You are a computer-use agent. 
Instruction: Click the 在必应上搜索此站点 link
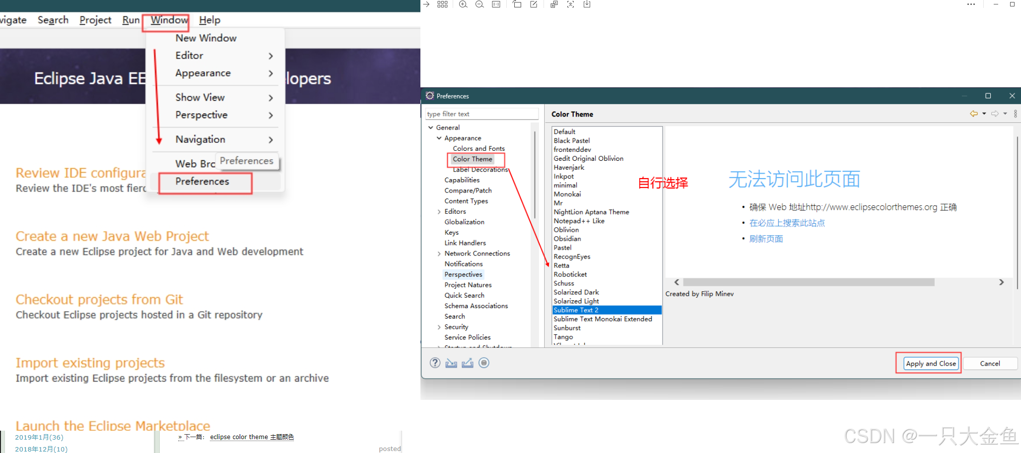pyautogui.click(x=787, y=223)
